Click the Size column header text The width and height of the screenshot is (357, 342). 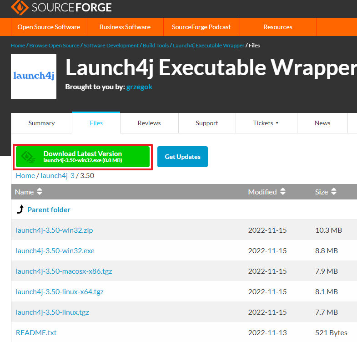click(x=321, y=192)
